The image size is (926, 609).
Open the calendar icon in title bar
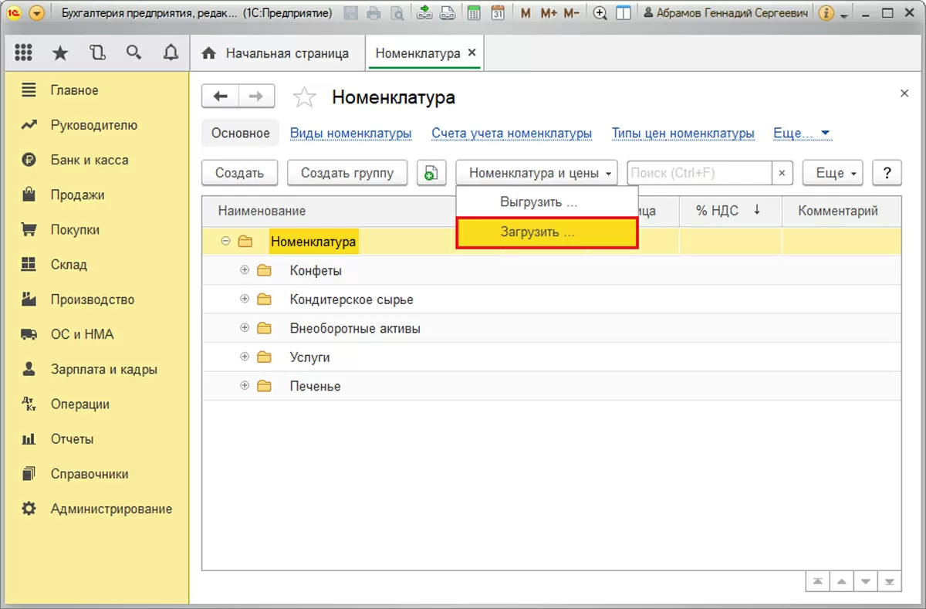click(498, 13)
